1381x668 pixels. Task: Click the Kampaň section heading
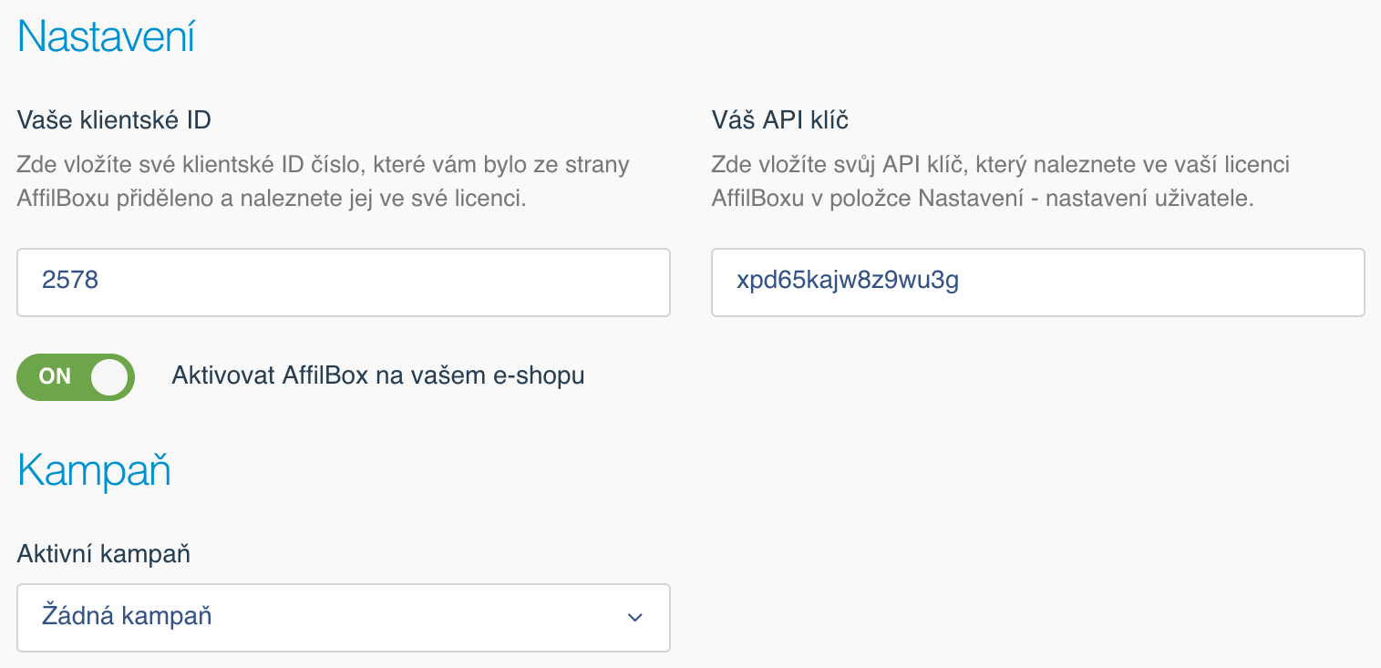pos(92,470)
